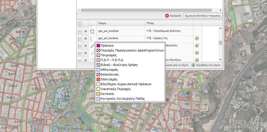
Task: Click green check icon in the Μοντέλων row
Action: click(197, 60)
